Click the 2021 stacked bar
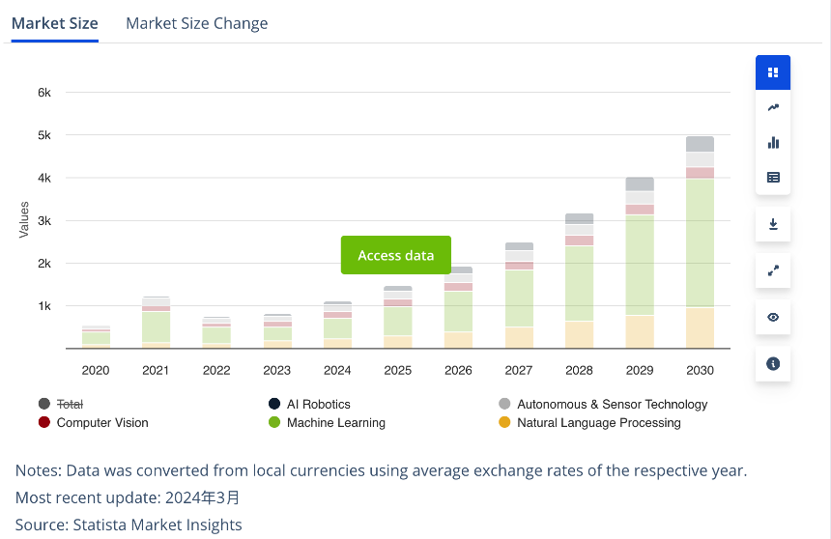The width and height of the screenshot is (831, 539). click(x=156, y=323)
